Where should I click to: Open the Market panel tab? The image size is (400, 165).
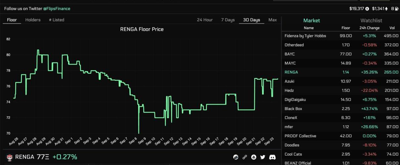click(311, 21)
